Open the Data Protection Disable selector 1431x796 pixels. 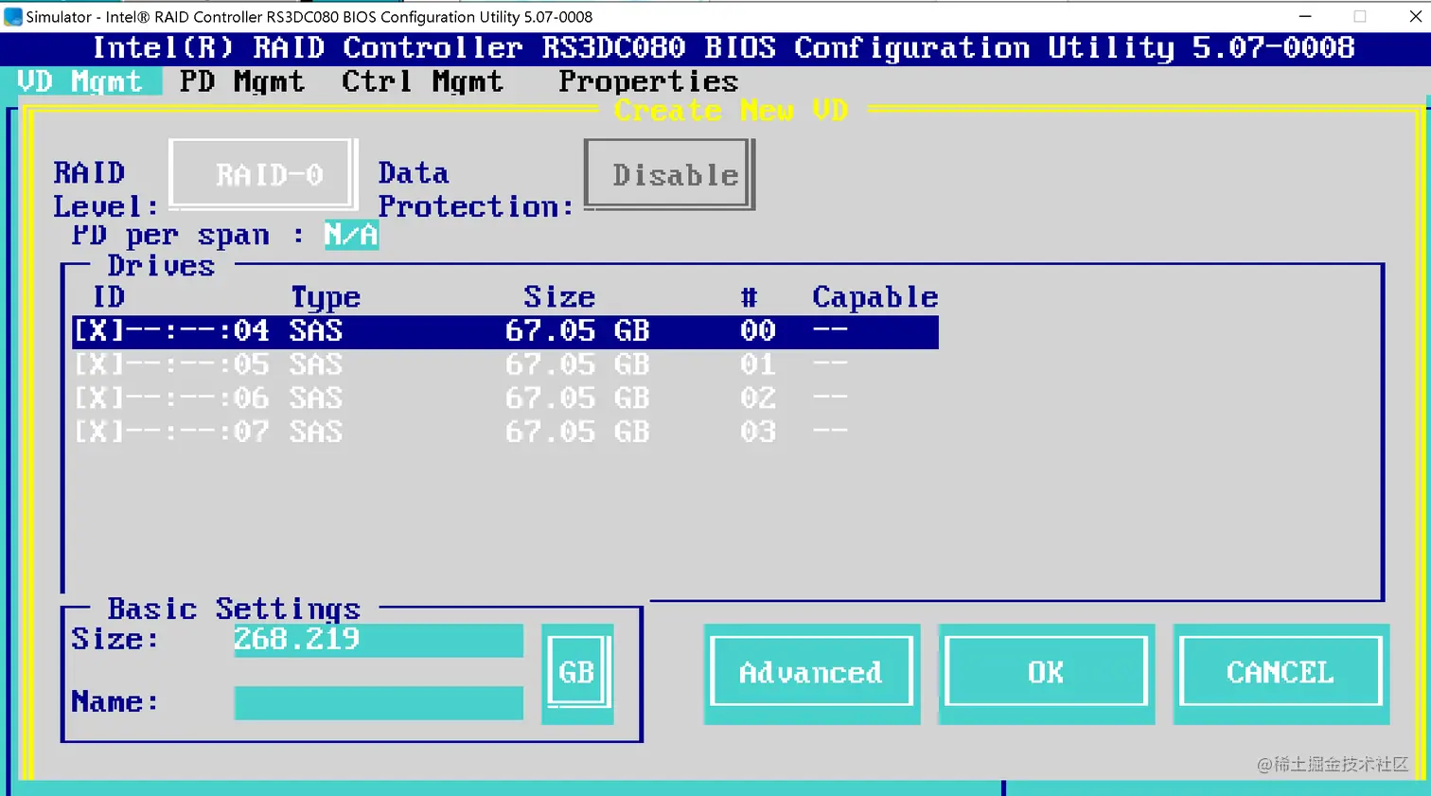coord(669,174)
